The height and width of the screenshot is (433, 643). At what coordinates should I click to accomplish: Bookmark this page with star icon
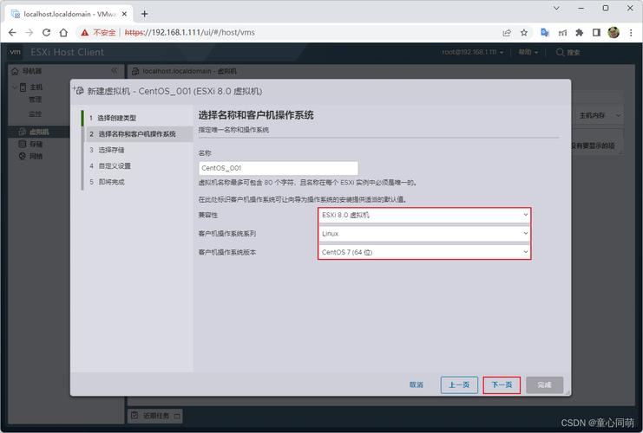click(x=523, y=33)
